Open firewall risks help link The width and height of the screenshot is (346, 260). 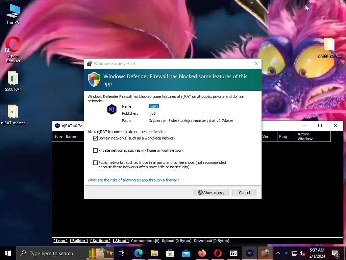coord(133,180)
